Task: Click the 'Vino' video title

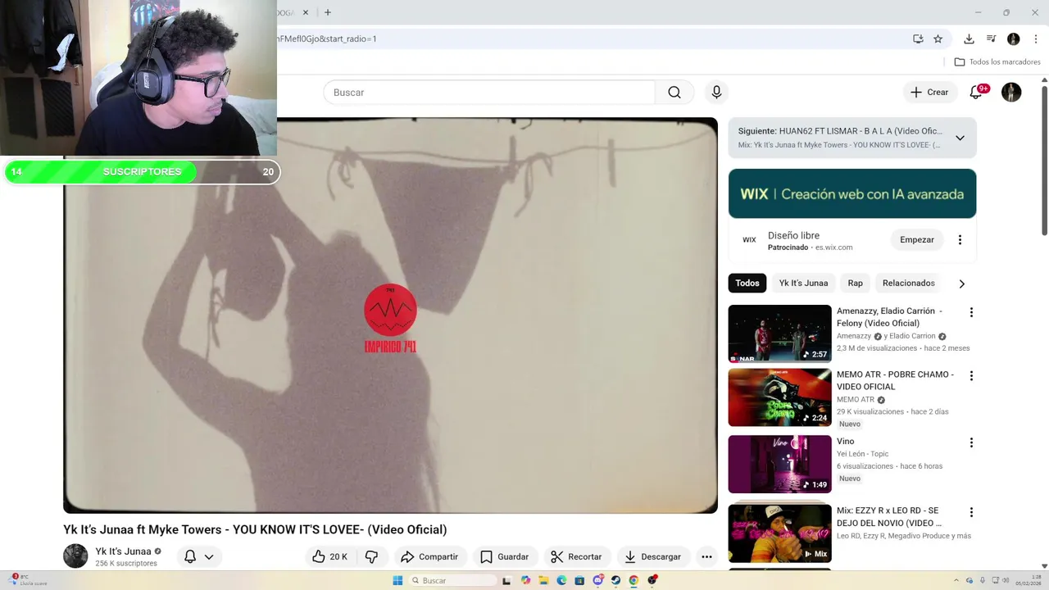Action: point(845,442)
